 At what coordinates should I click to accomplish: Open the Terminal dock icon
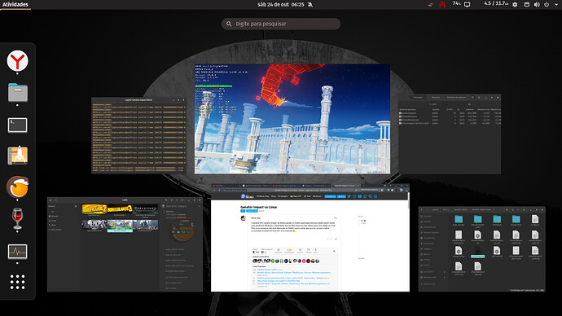tap(18, 125)
